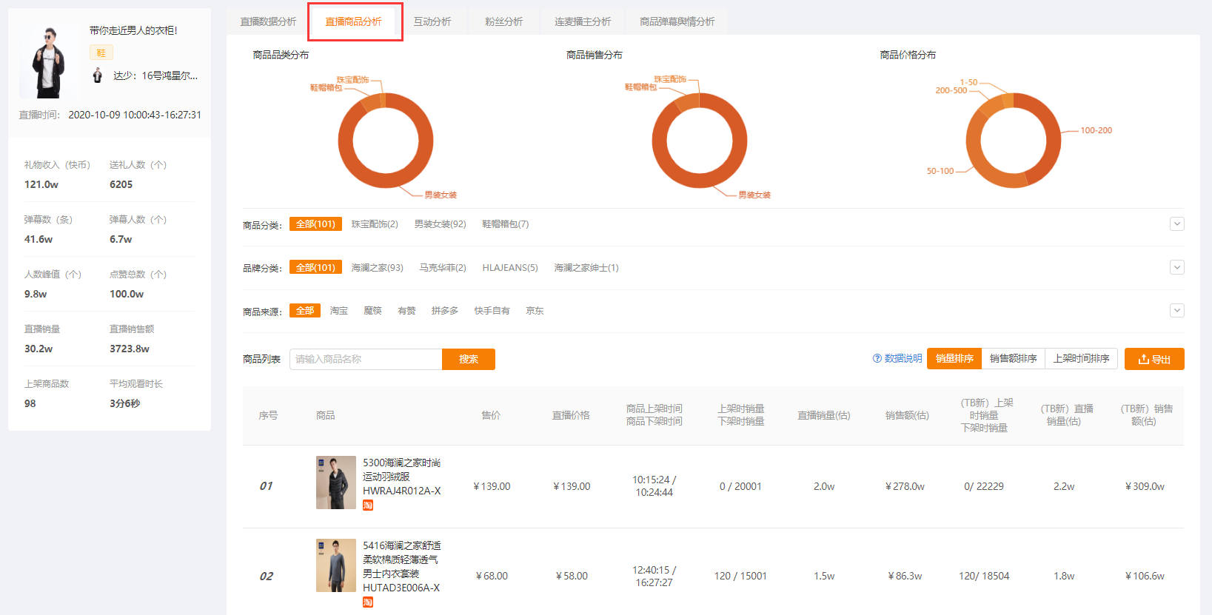Screen dimensions: 1212x615
Task: Click the 搜索 search button
Action: (x=469, y=359)
